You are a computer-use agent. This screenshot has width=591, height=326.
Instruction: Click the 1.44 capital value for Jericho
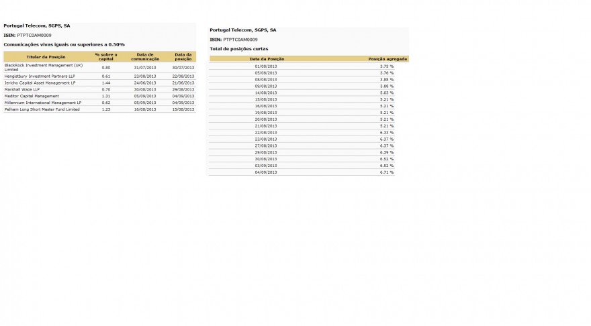[x=106, y=83]
